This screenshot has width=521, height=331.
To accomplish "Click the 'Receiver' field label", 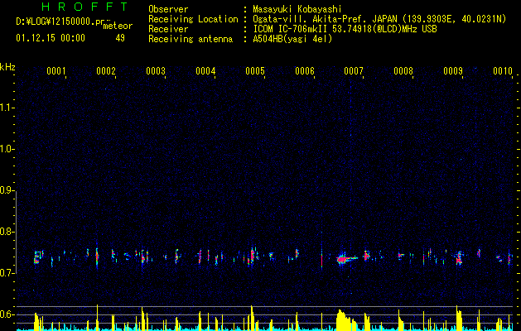I will 168,29.
